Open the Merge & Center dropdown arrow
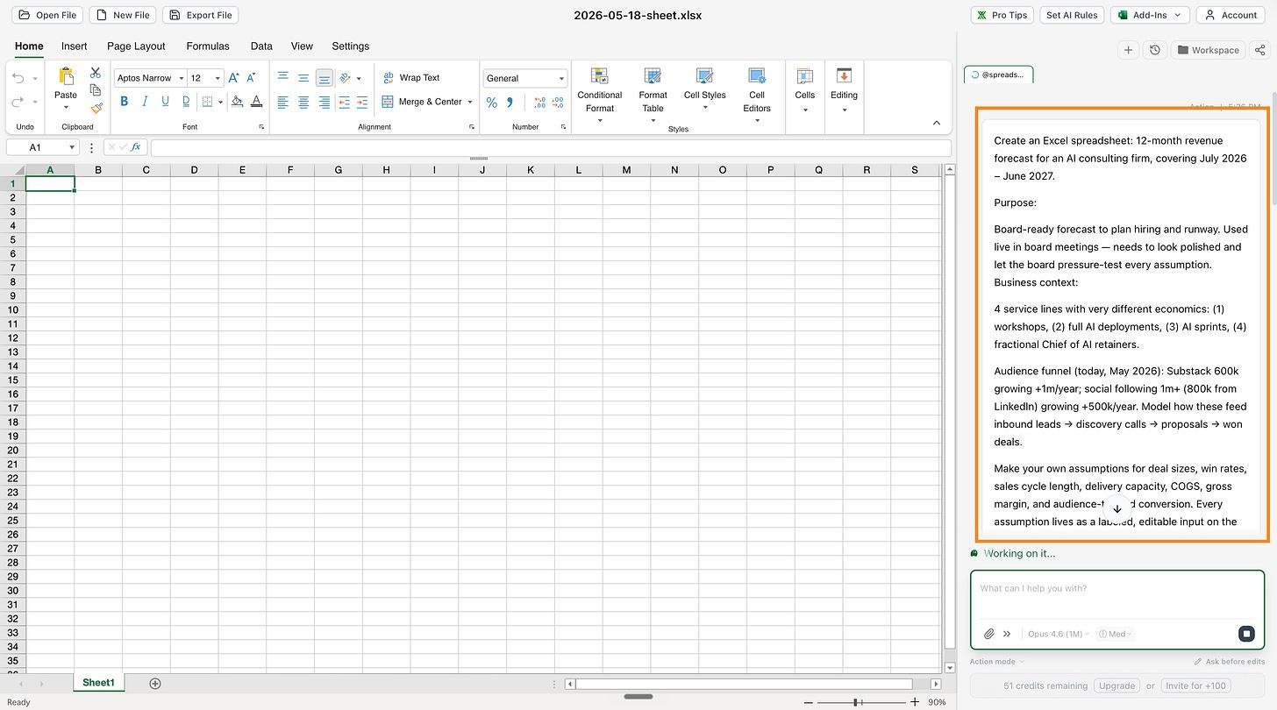 pyautogui.click(x=470, y=103)
